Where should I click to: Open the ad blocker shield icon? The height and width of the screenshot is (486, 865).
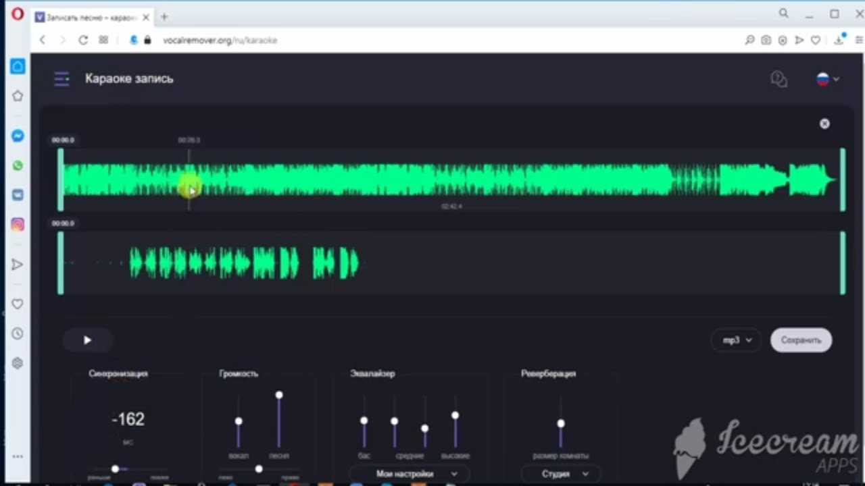783,40
